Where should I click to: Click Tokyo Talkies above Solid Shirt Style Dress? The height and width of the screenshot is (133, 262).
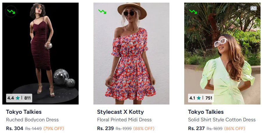206,112
